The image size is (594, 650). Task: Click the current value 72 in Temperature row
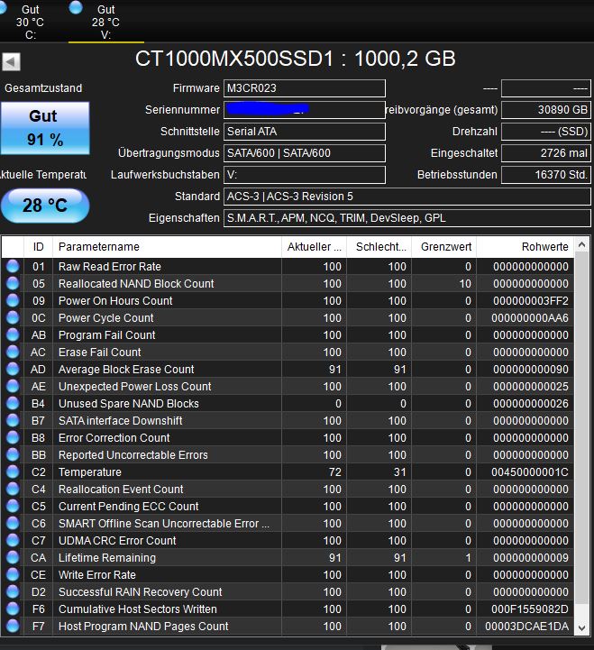[x=335, y=471]
